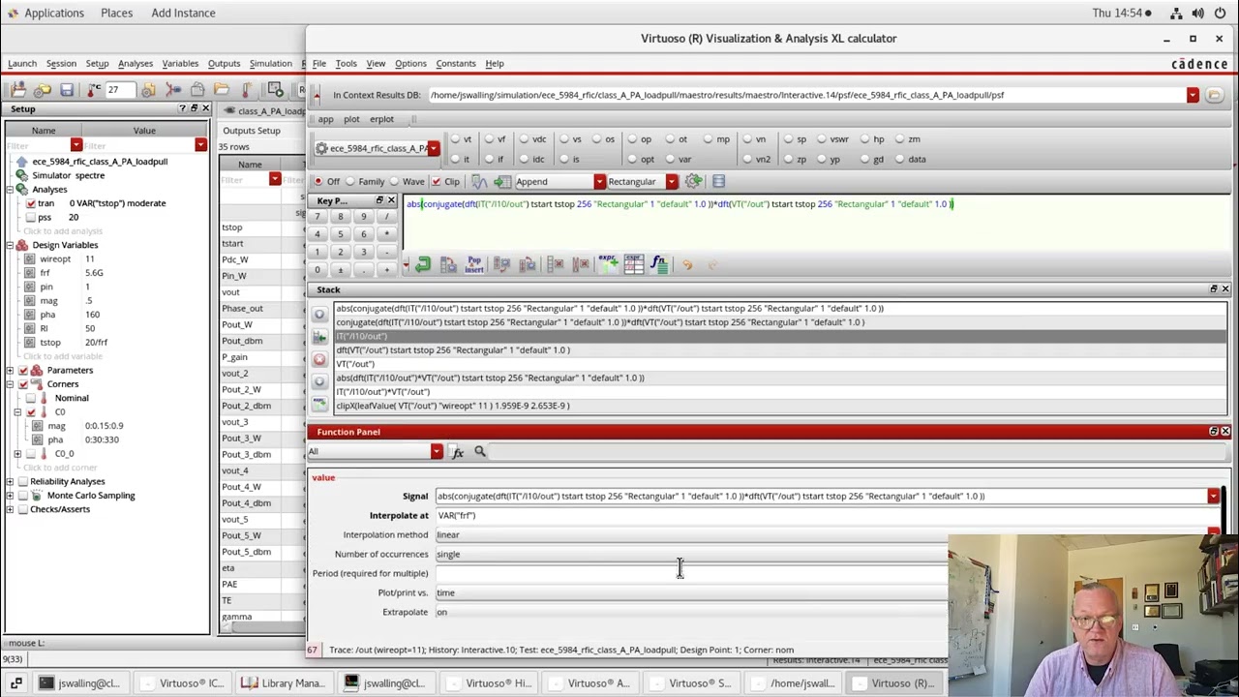
Task: Click the evaluate buffer green arrow icon
Action: pyautogui.click(x=423, y=264)
